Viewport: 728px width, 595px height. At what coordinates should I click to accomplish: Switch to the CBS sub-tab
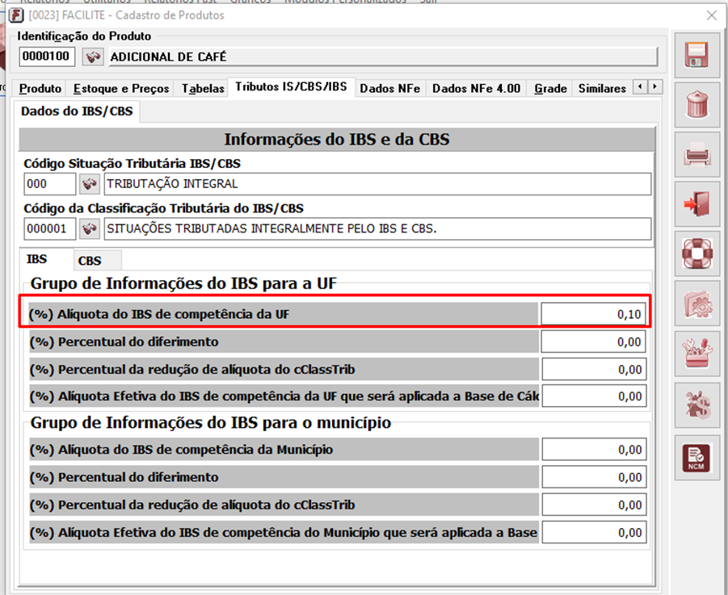tap(90, 261)
